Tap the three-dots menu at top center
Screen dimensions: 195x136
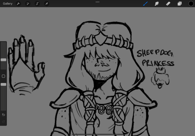(97, 2)
